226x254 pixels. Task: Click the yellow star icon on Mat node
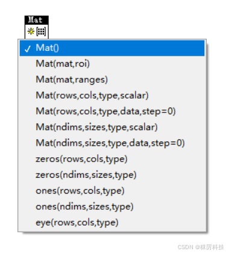pyautogui.click(x=31, y=31)
